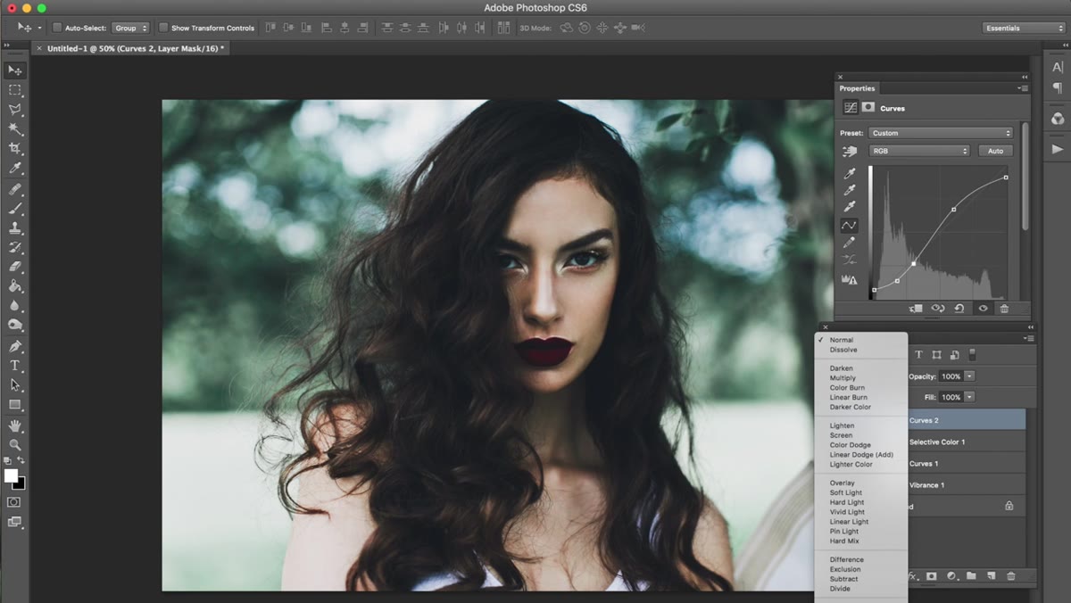The height and width of the screenshot is (603, 1071).
Task: Select the on-image adjustment hand tool
Action: point(850,153)
